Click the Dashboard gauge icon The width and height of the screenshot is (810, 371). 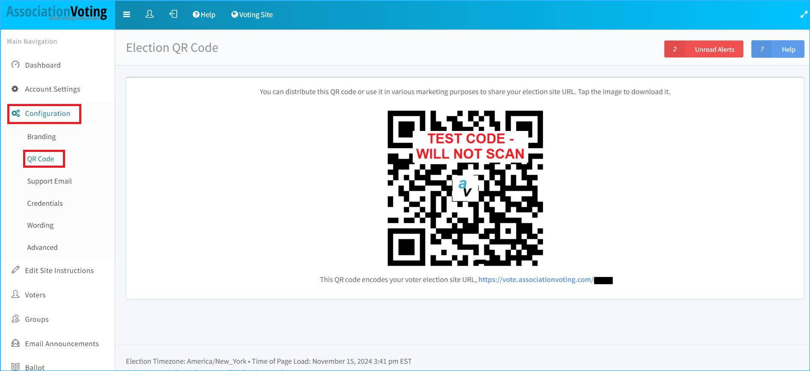point(15,65)
